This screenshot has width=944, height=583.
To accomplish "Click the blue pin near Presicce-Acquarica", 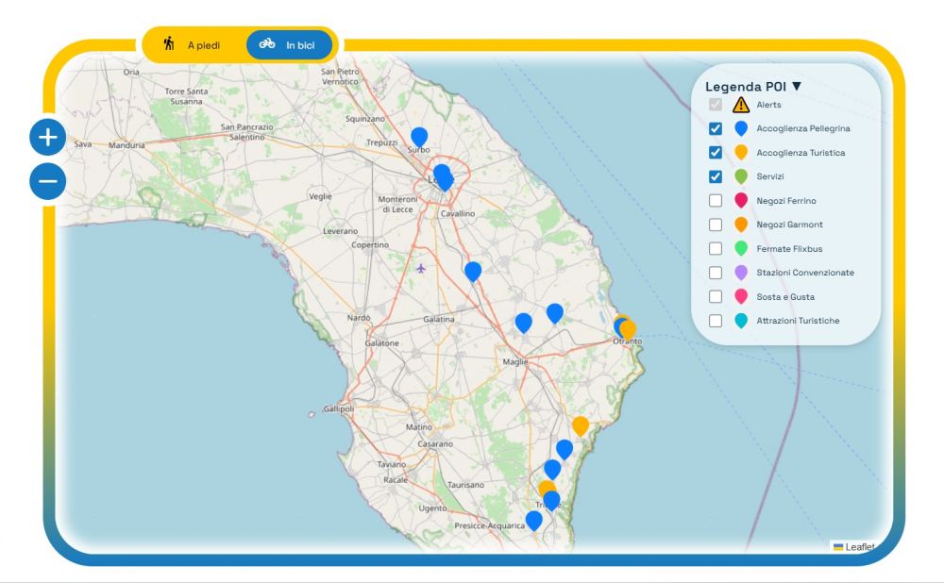I will [x=534, y=520].
